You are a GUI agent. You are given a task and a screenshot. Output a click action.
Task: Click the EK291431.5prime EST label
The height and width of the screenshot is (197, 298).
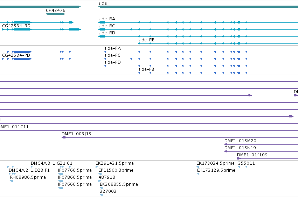(x=115, y=163)
